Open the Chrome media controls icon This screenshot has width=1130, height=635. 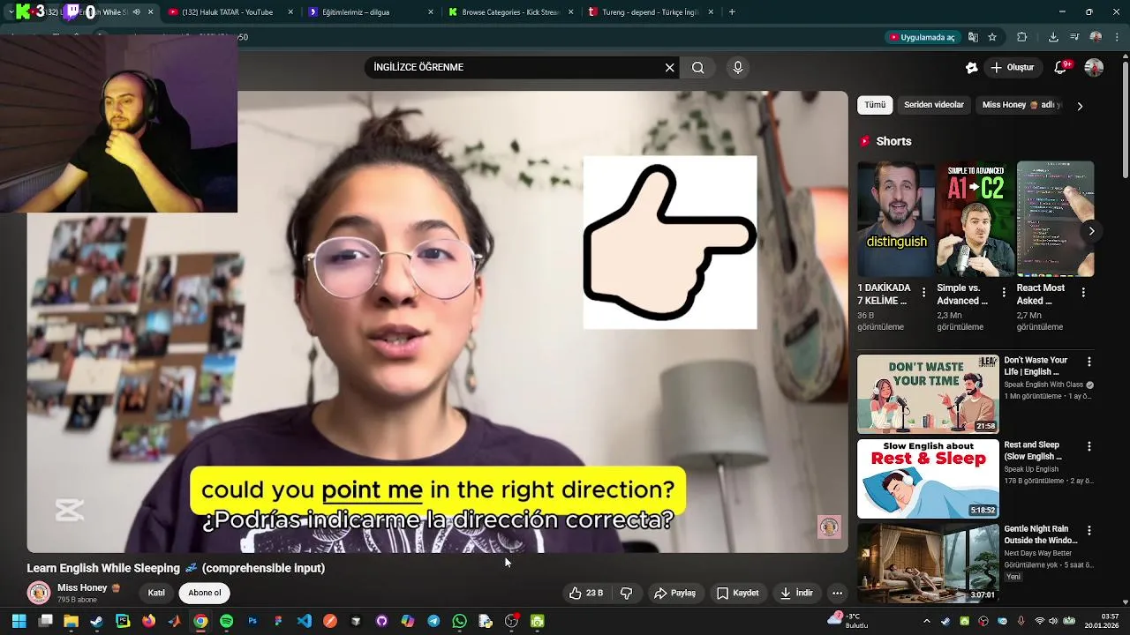click(1074, 37)
